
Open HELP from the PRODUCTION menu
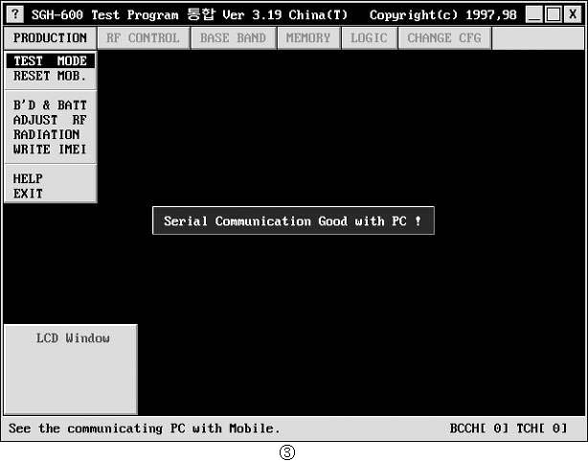[29, 178]
